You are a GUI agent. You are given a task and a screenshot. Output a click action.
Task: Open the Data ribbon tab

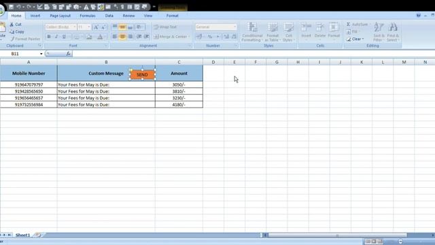[x=109, y=16]
